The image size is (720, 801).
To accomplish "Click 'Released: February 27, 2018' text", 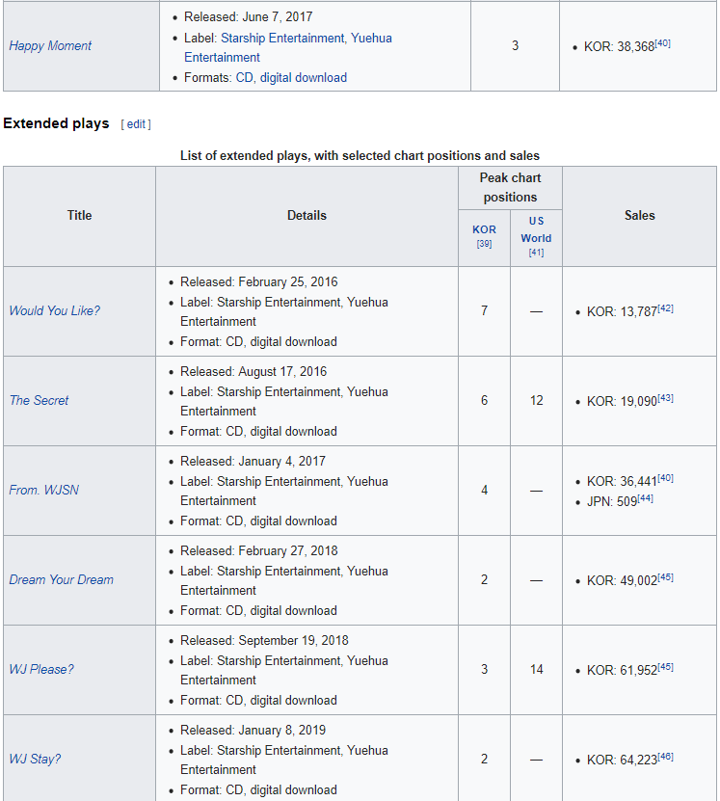I will point(259,550).
